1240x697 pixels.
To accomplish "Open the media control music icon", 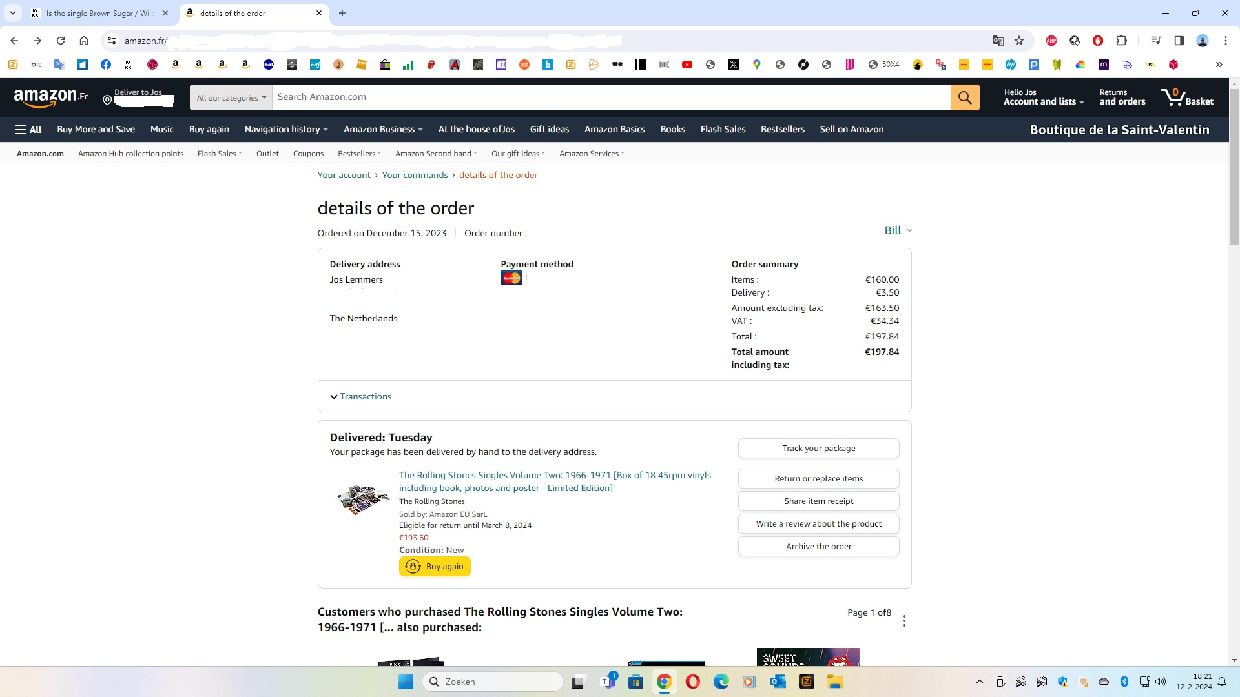I will point(1156,41).
